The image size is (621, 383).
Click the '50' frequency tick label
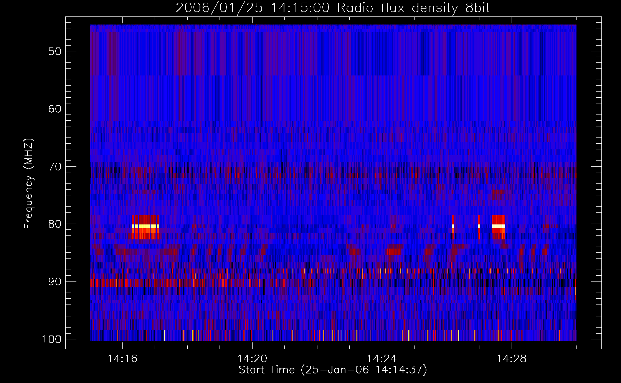pos(55,51)
